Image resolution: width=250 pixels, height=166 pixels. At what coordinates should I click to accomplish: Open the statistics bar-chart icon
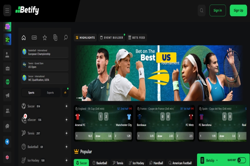65,92
